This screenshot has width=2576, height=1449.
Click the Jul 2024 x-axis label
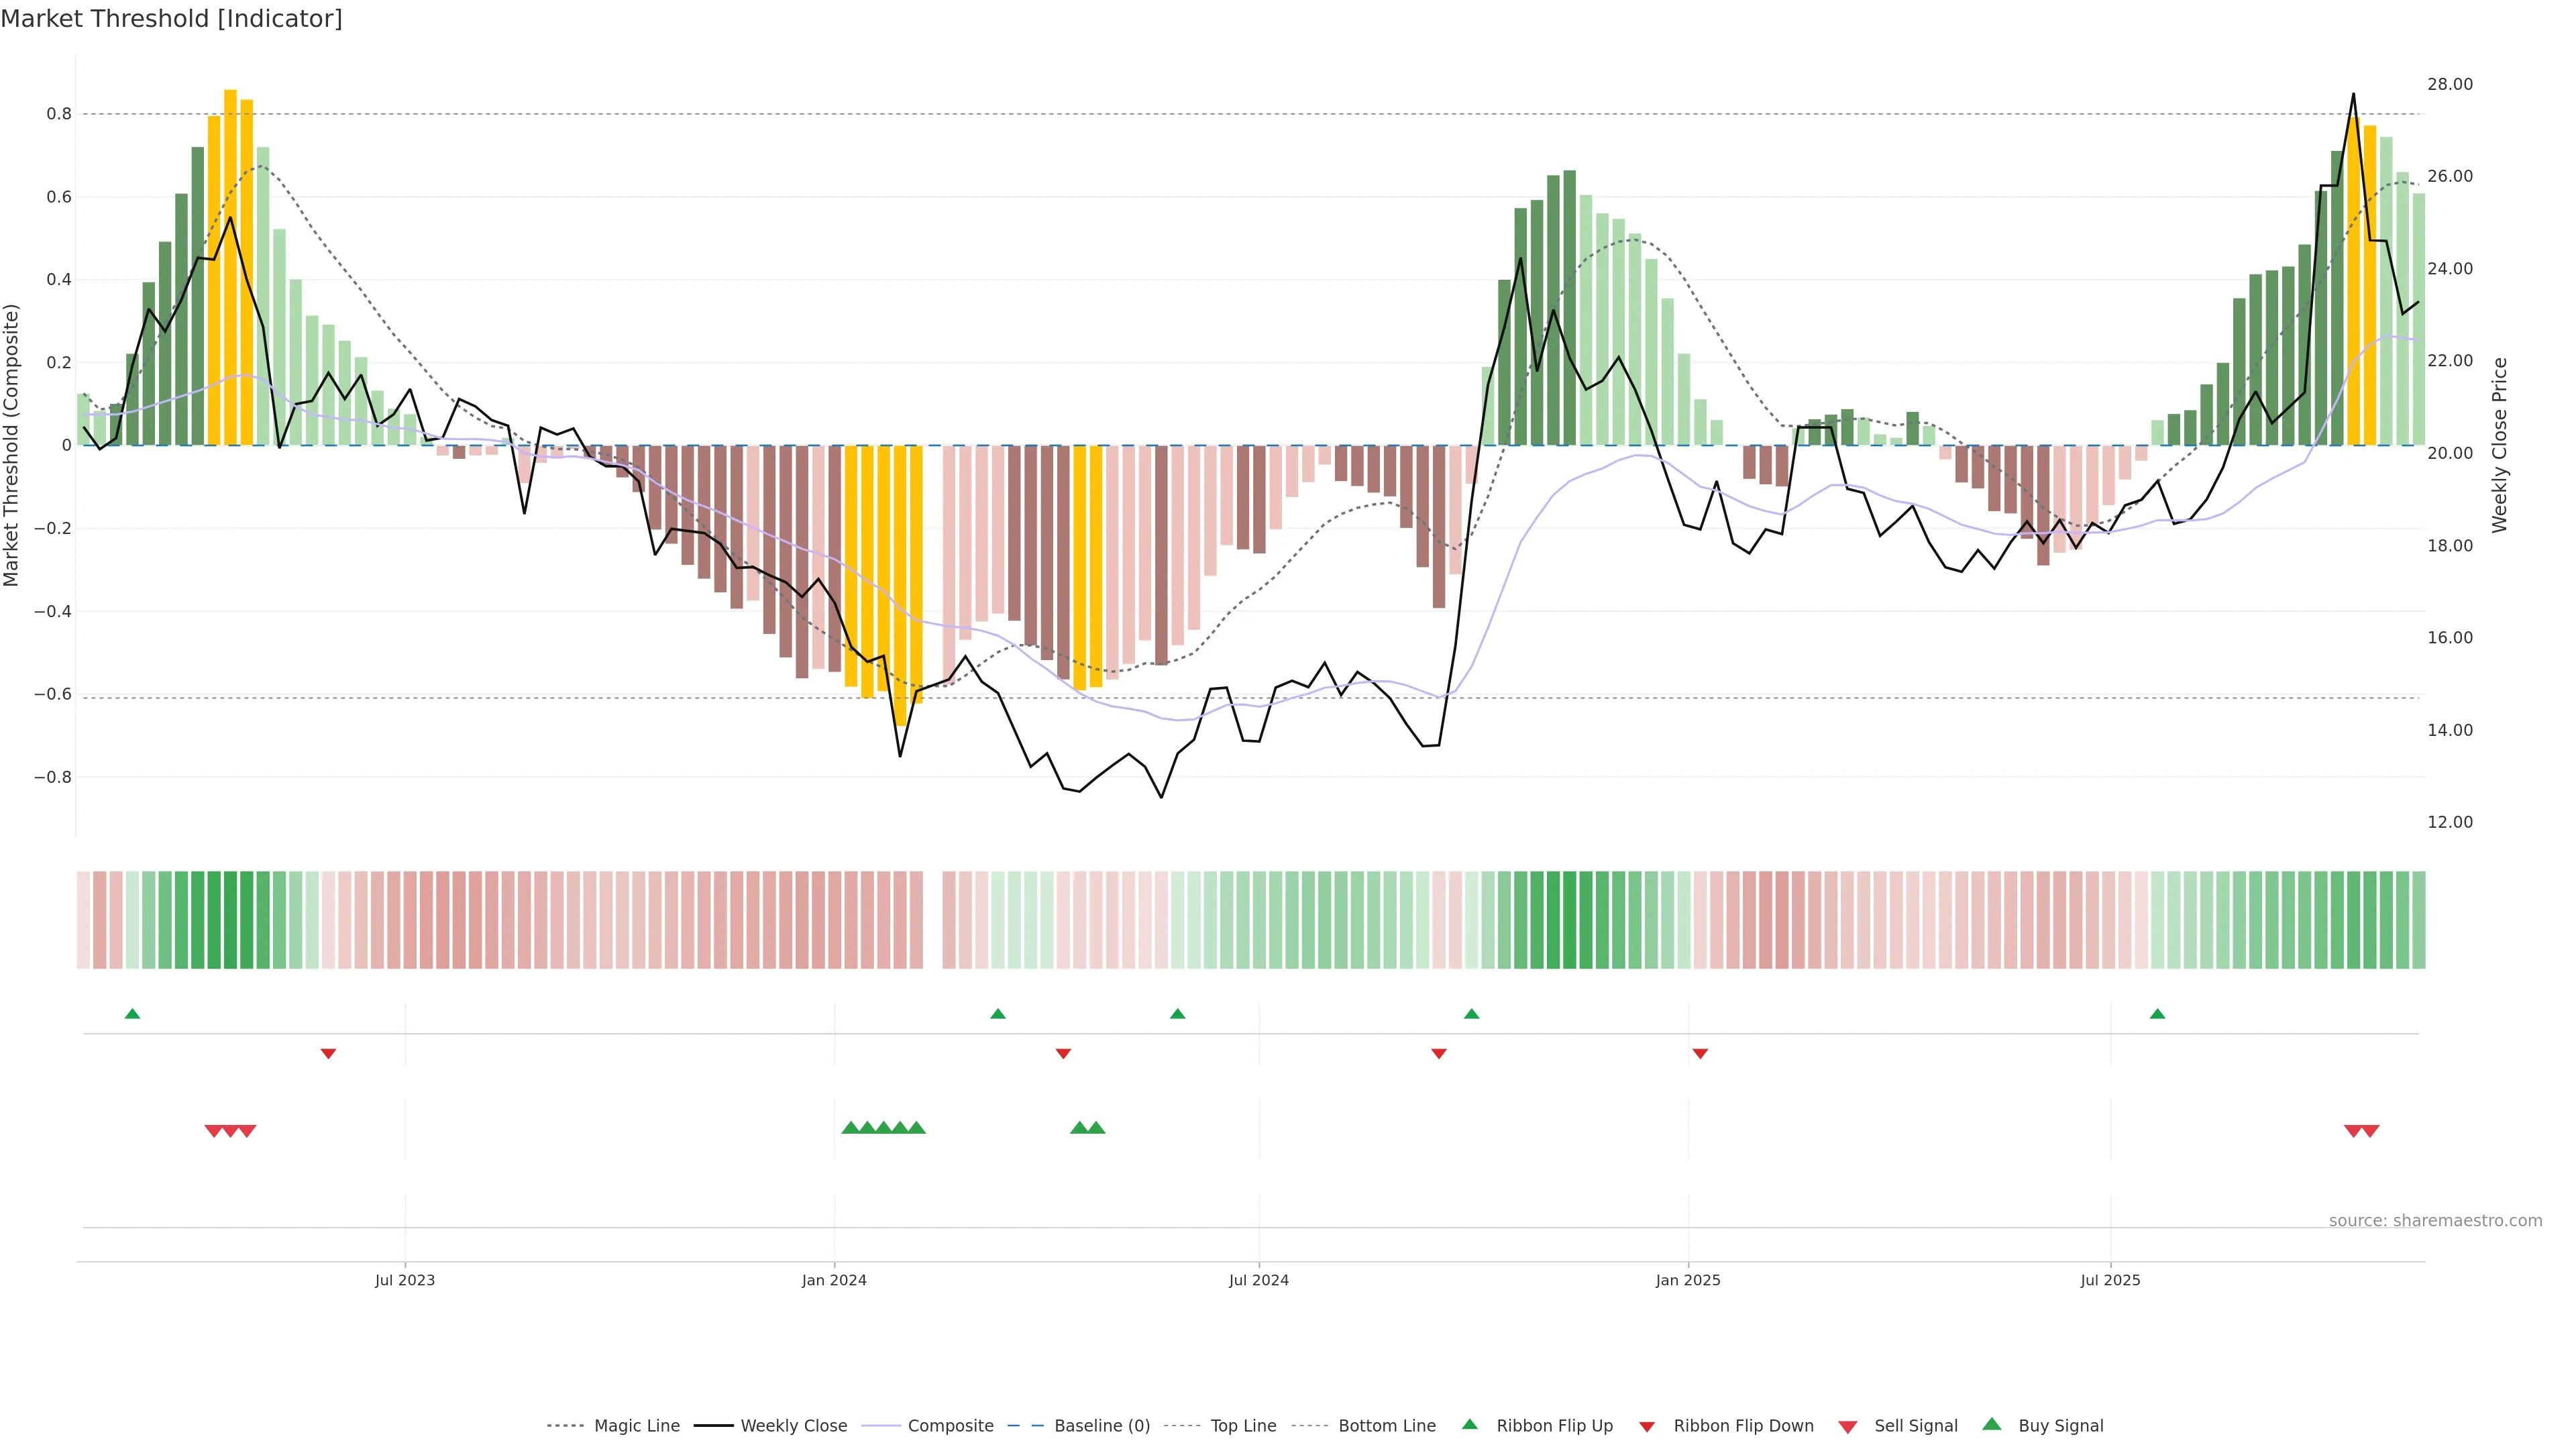point(1258,1280)
